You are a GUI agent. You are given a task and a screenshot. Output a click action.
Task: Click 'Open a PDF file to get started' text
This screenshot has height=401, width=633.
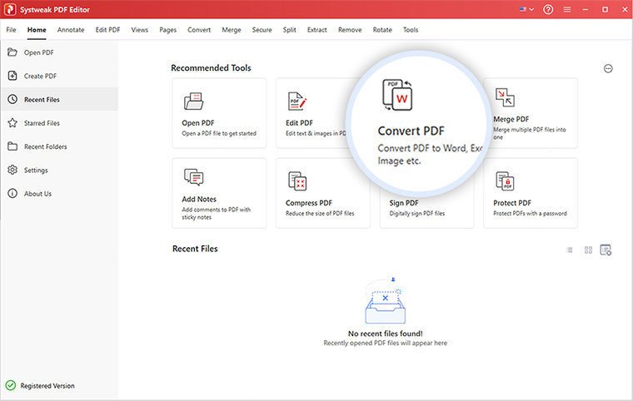(219, 134)
